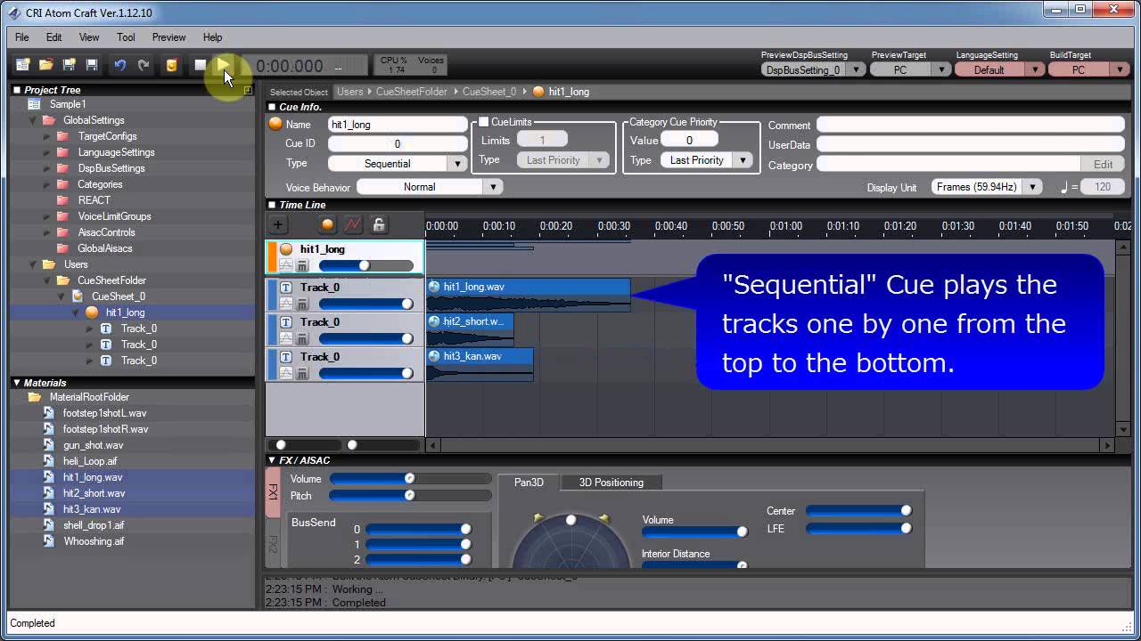Click the New Project toolbar icon
Viewport: 1141px width, 641px height.
point(23,65)
